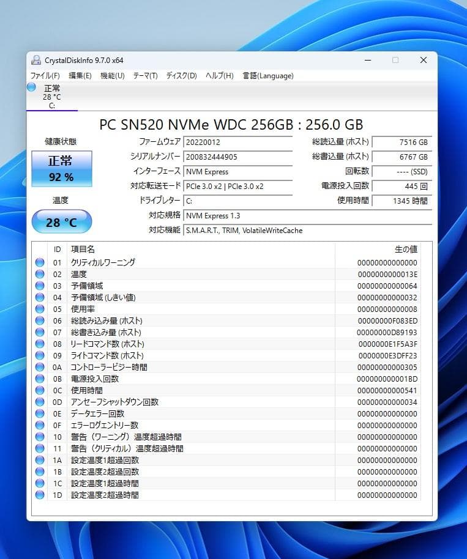Click the 28 °C temperature button
This screenshot has width=467, height=559.
point(61,222)
